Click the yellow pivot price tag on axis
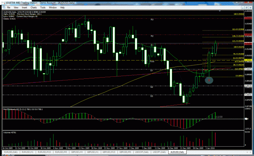 [248, 60]
